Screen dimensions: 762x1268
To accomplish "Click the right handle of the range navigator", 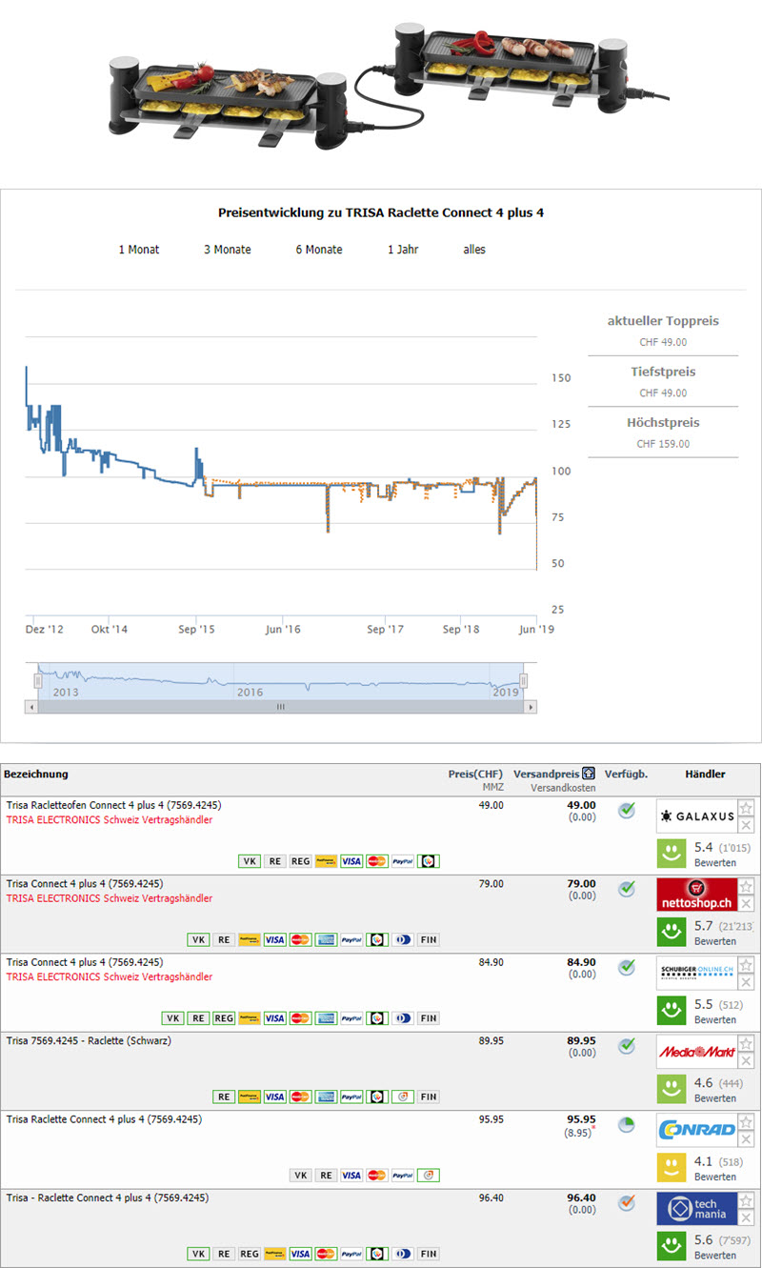I will point(523,680).
